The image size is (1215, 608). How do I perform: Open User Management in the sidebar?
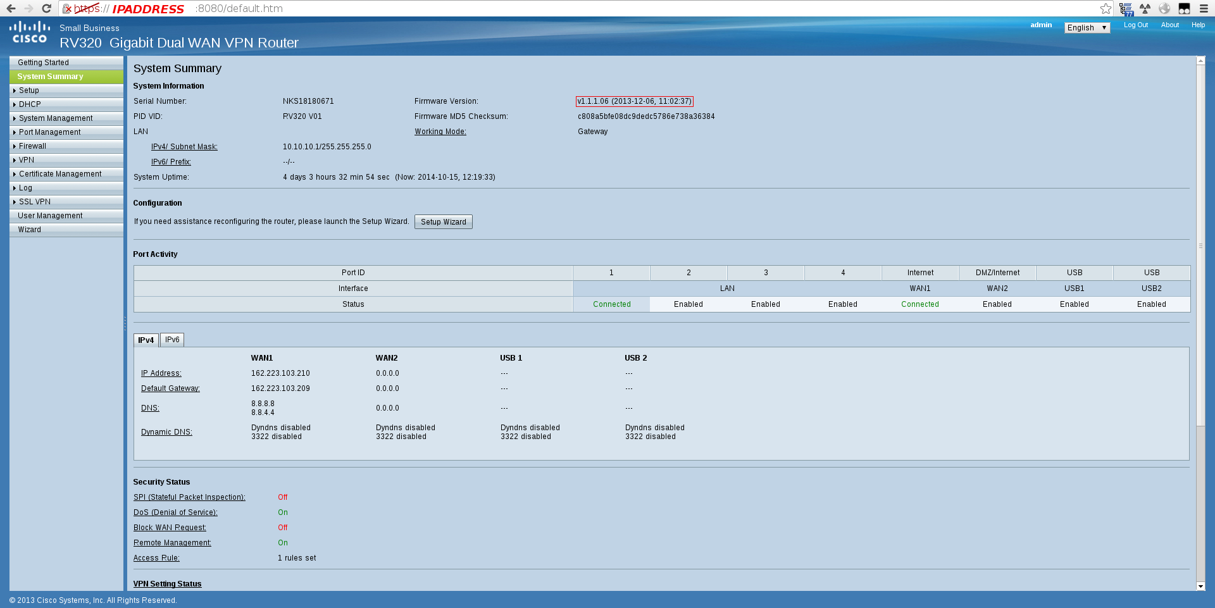tap(66, 216)
